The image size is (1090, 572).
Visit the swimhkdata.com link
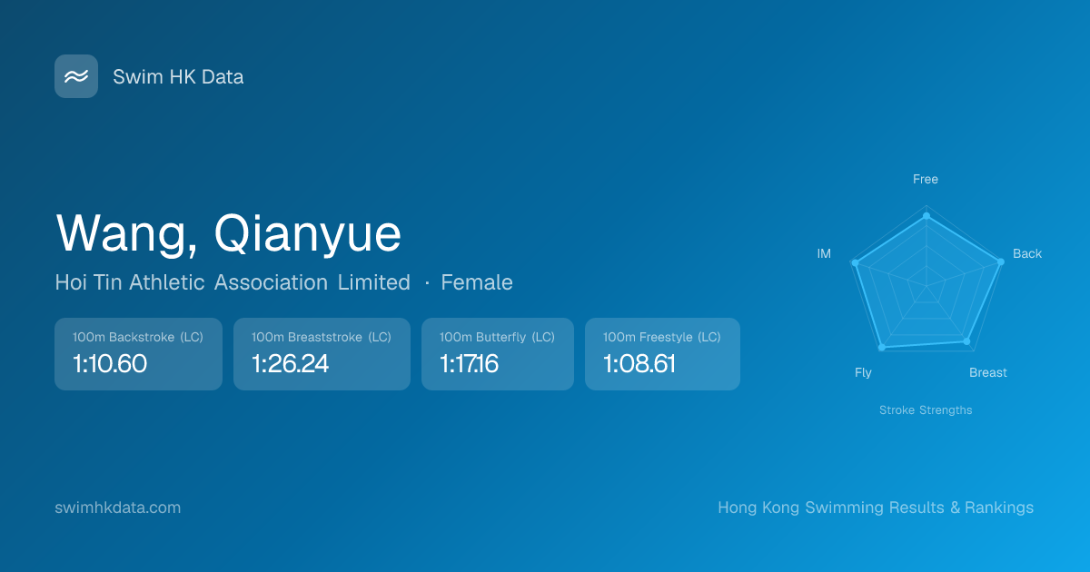118,508
